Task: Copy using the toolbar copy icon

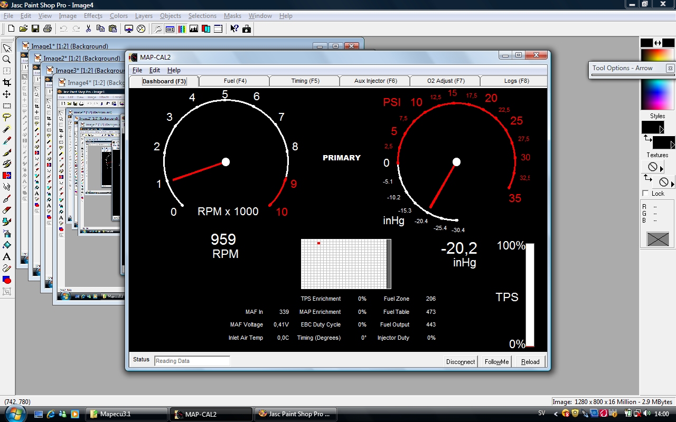Action: [100, 28]
